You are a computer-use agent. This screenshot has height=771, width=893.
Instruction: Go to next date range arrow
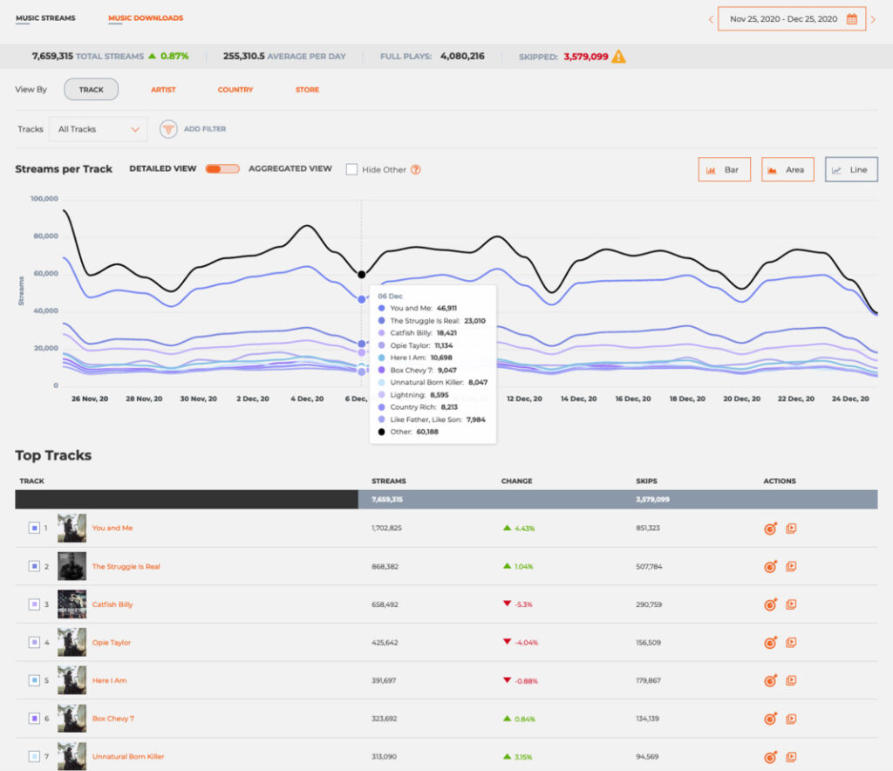click(873, 19)
